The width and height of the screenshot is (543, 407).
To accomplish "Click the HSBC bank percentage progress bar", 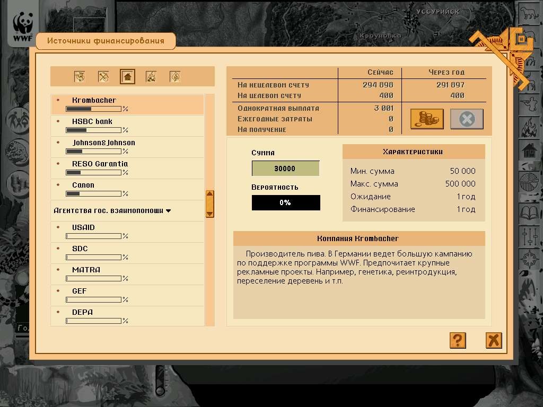I will click(93, 130).
